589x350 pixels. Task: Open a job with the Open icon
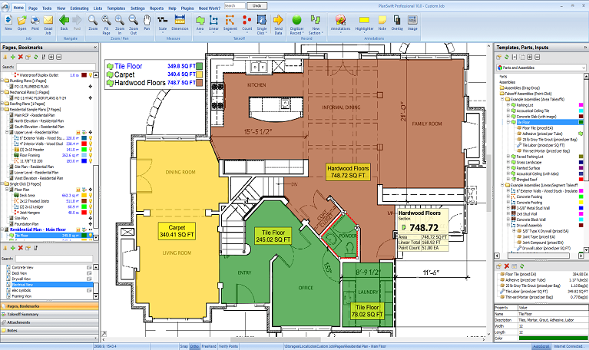click(x=22, y=22)
